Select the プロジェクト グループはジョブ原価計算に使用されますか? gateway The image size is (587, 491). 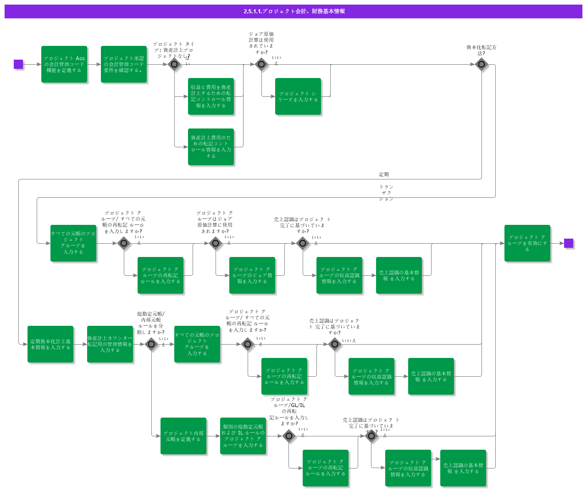216,243
